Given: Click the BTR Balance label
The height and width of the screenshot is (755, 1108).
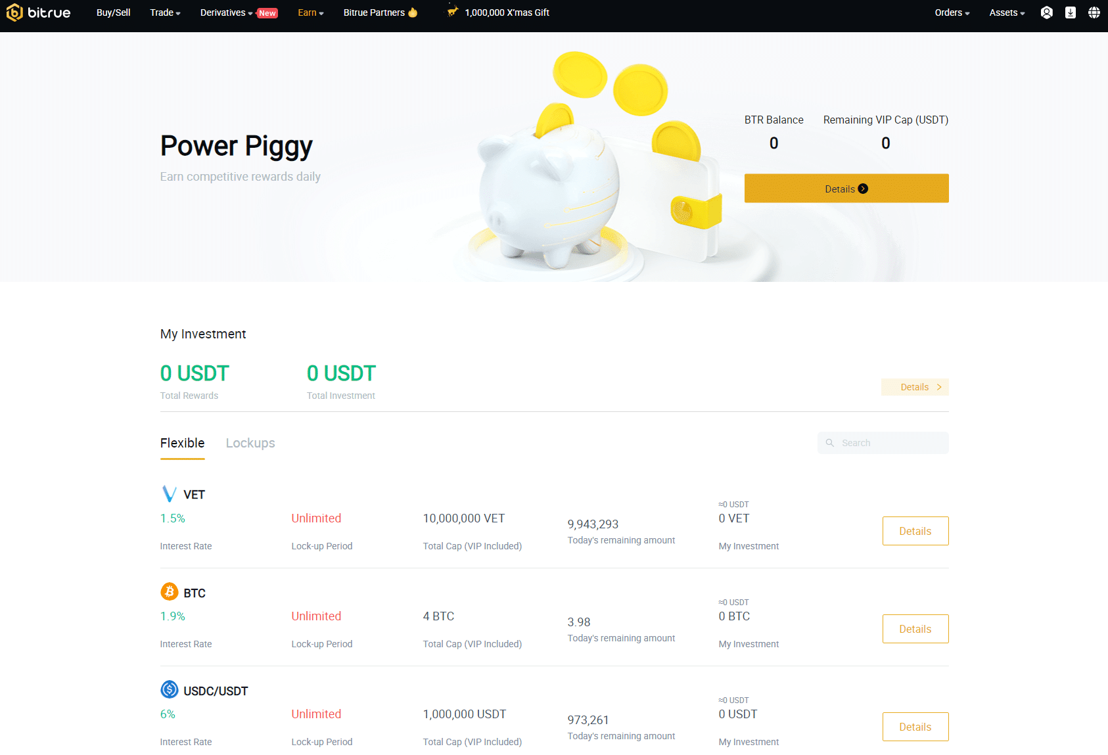Looking at the screenshot, I should (x=774, y=120).
